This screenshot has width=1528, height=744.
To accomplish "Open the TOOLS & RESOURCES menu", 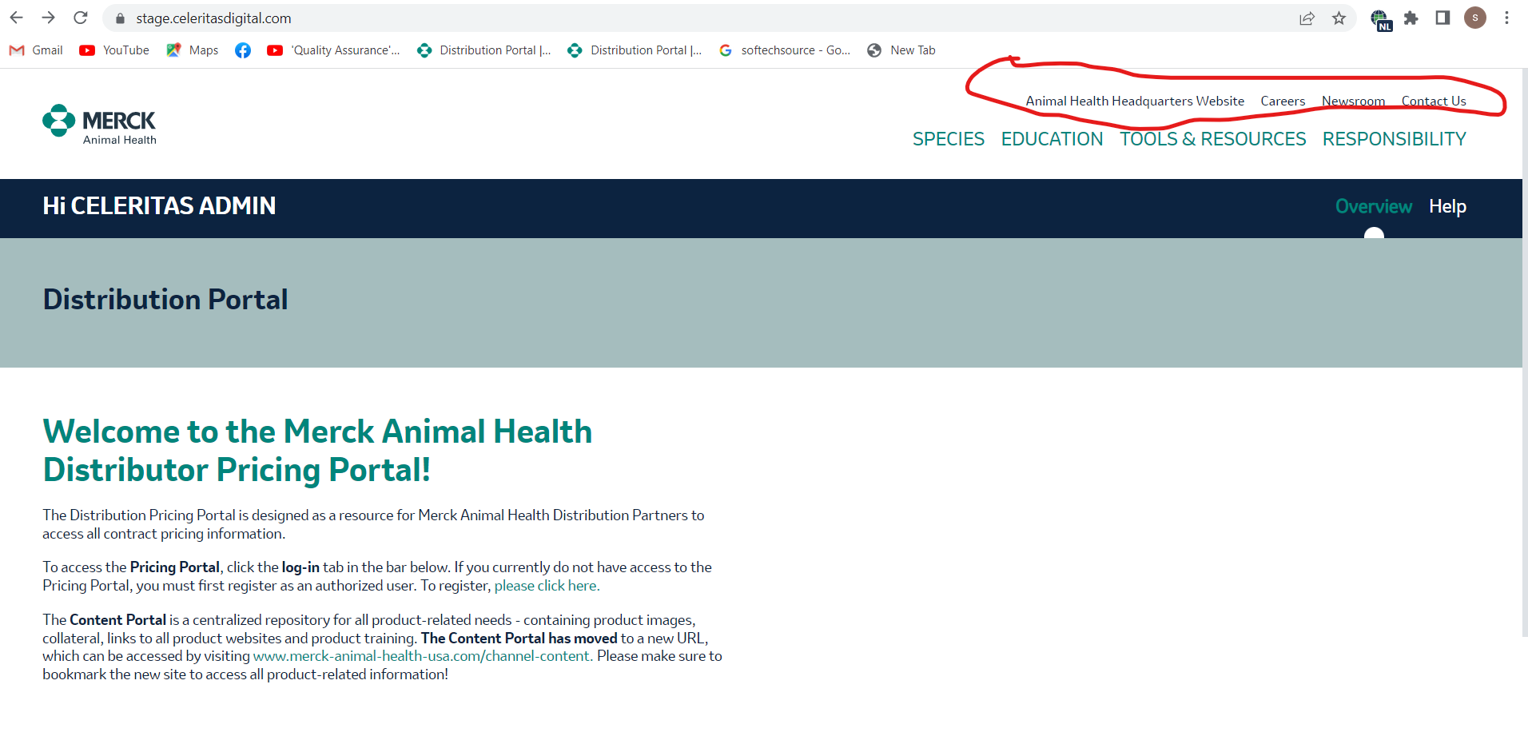I will coord(1212,139).
